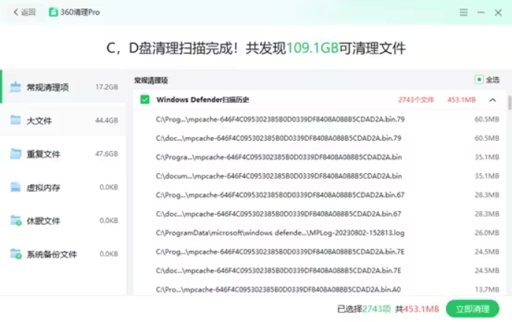Click the file list scrollbar
The image size is (512, 322).
tap(509, 103)
